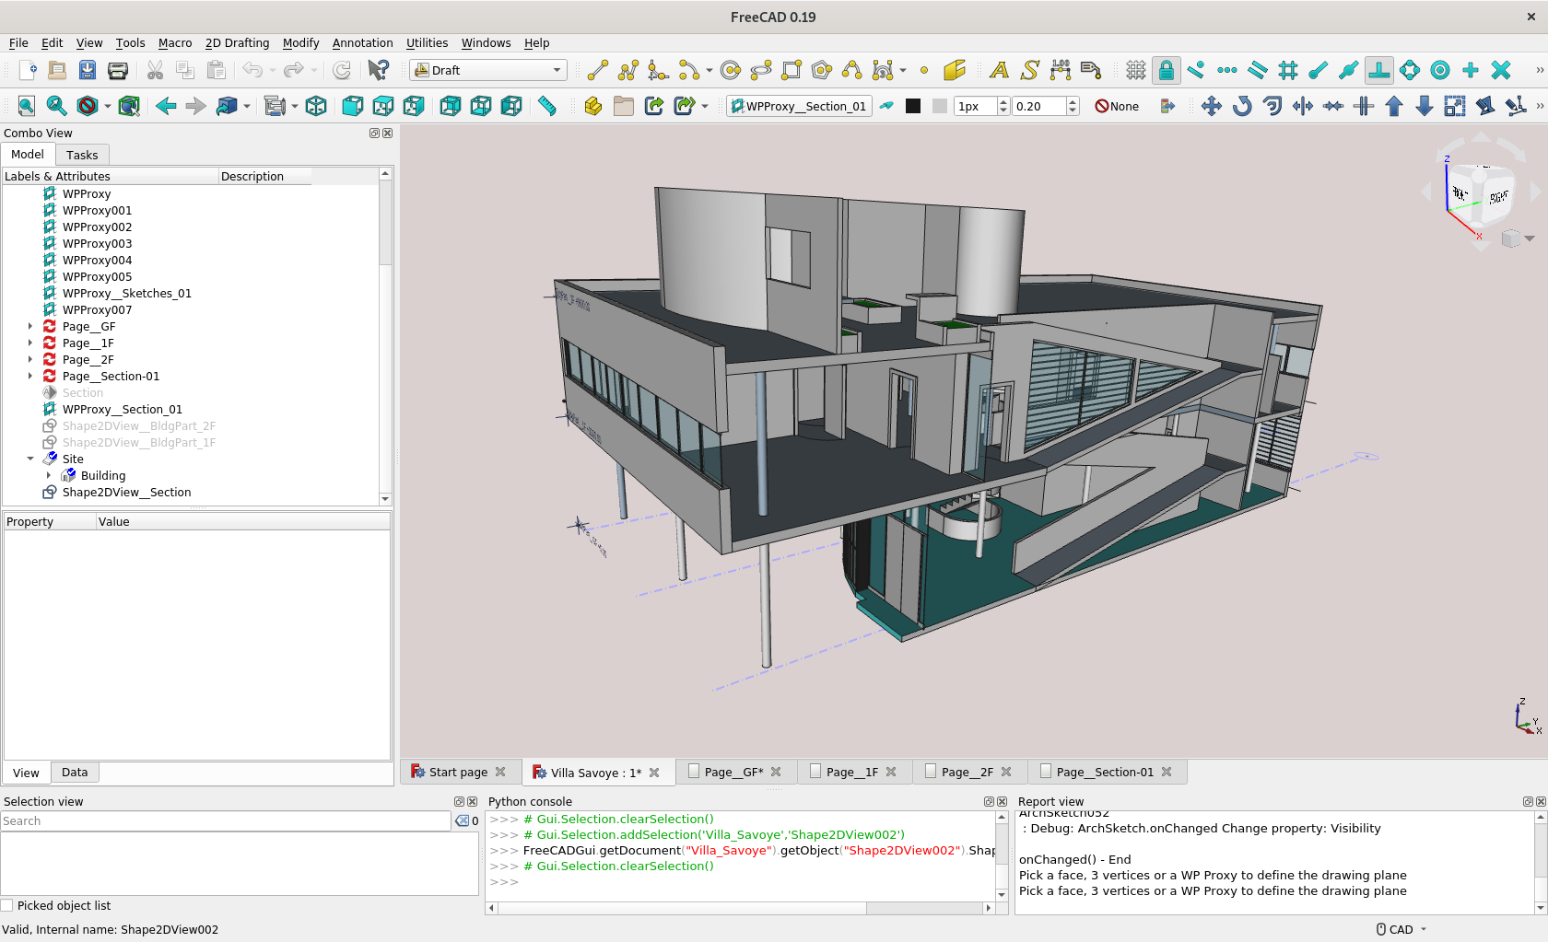Click Fit all content view icon
Screen dimensions: 1548x942
point(27,106)
